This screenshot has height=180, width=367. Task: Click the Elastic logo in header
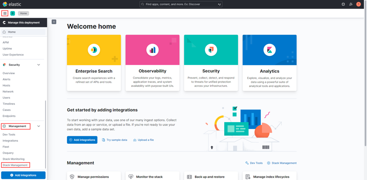[x=11, y=4]
